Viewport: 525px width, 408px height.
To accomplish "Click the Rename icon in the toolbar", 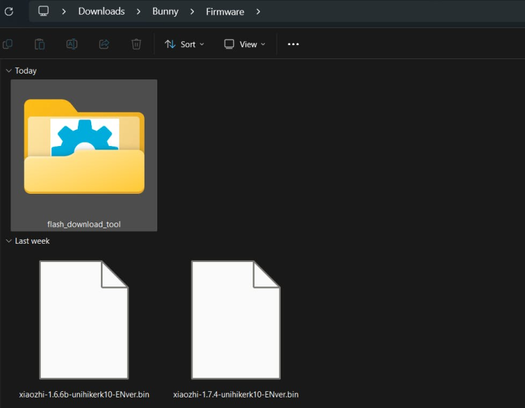I will point(72,44).
